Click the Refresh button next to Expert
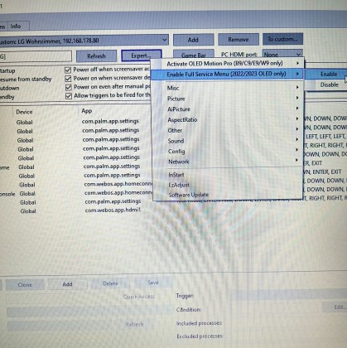347x348 pixels. 96,56
